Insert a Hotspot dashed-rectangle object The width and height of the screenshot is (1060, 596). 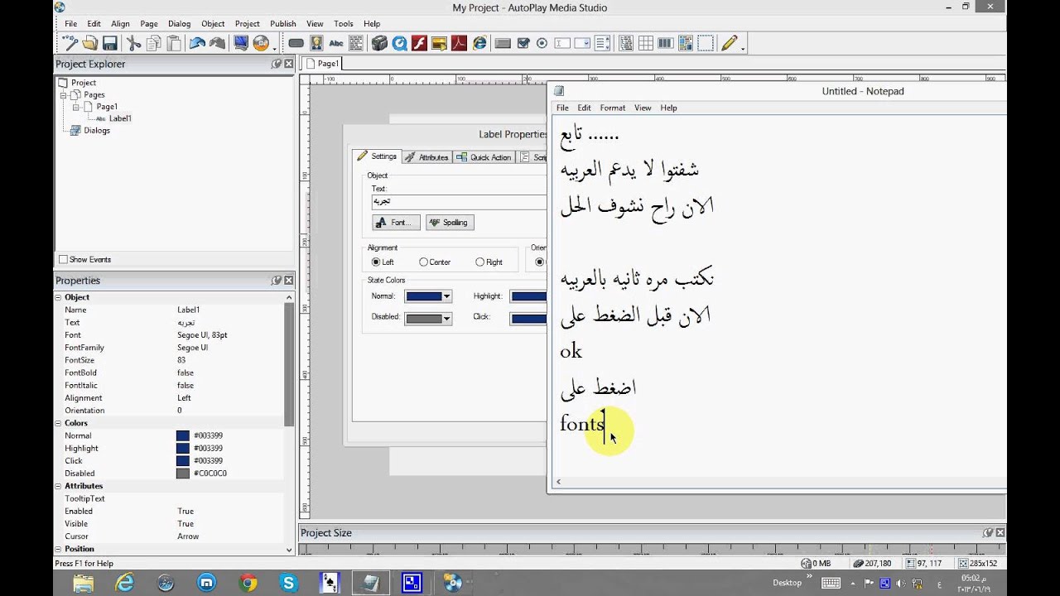(x=706, y=43)
